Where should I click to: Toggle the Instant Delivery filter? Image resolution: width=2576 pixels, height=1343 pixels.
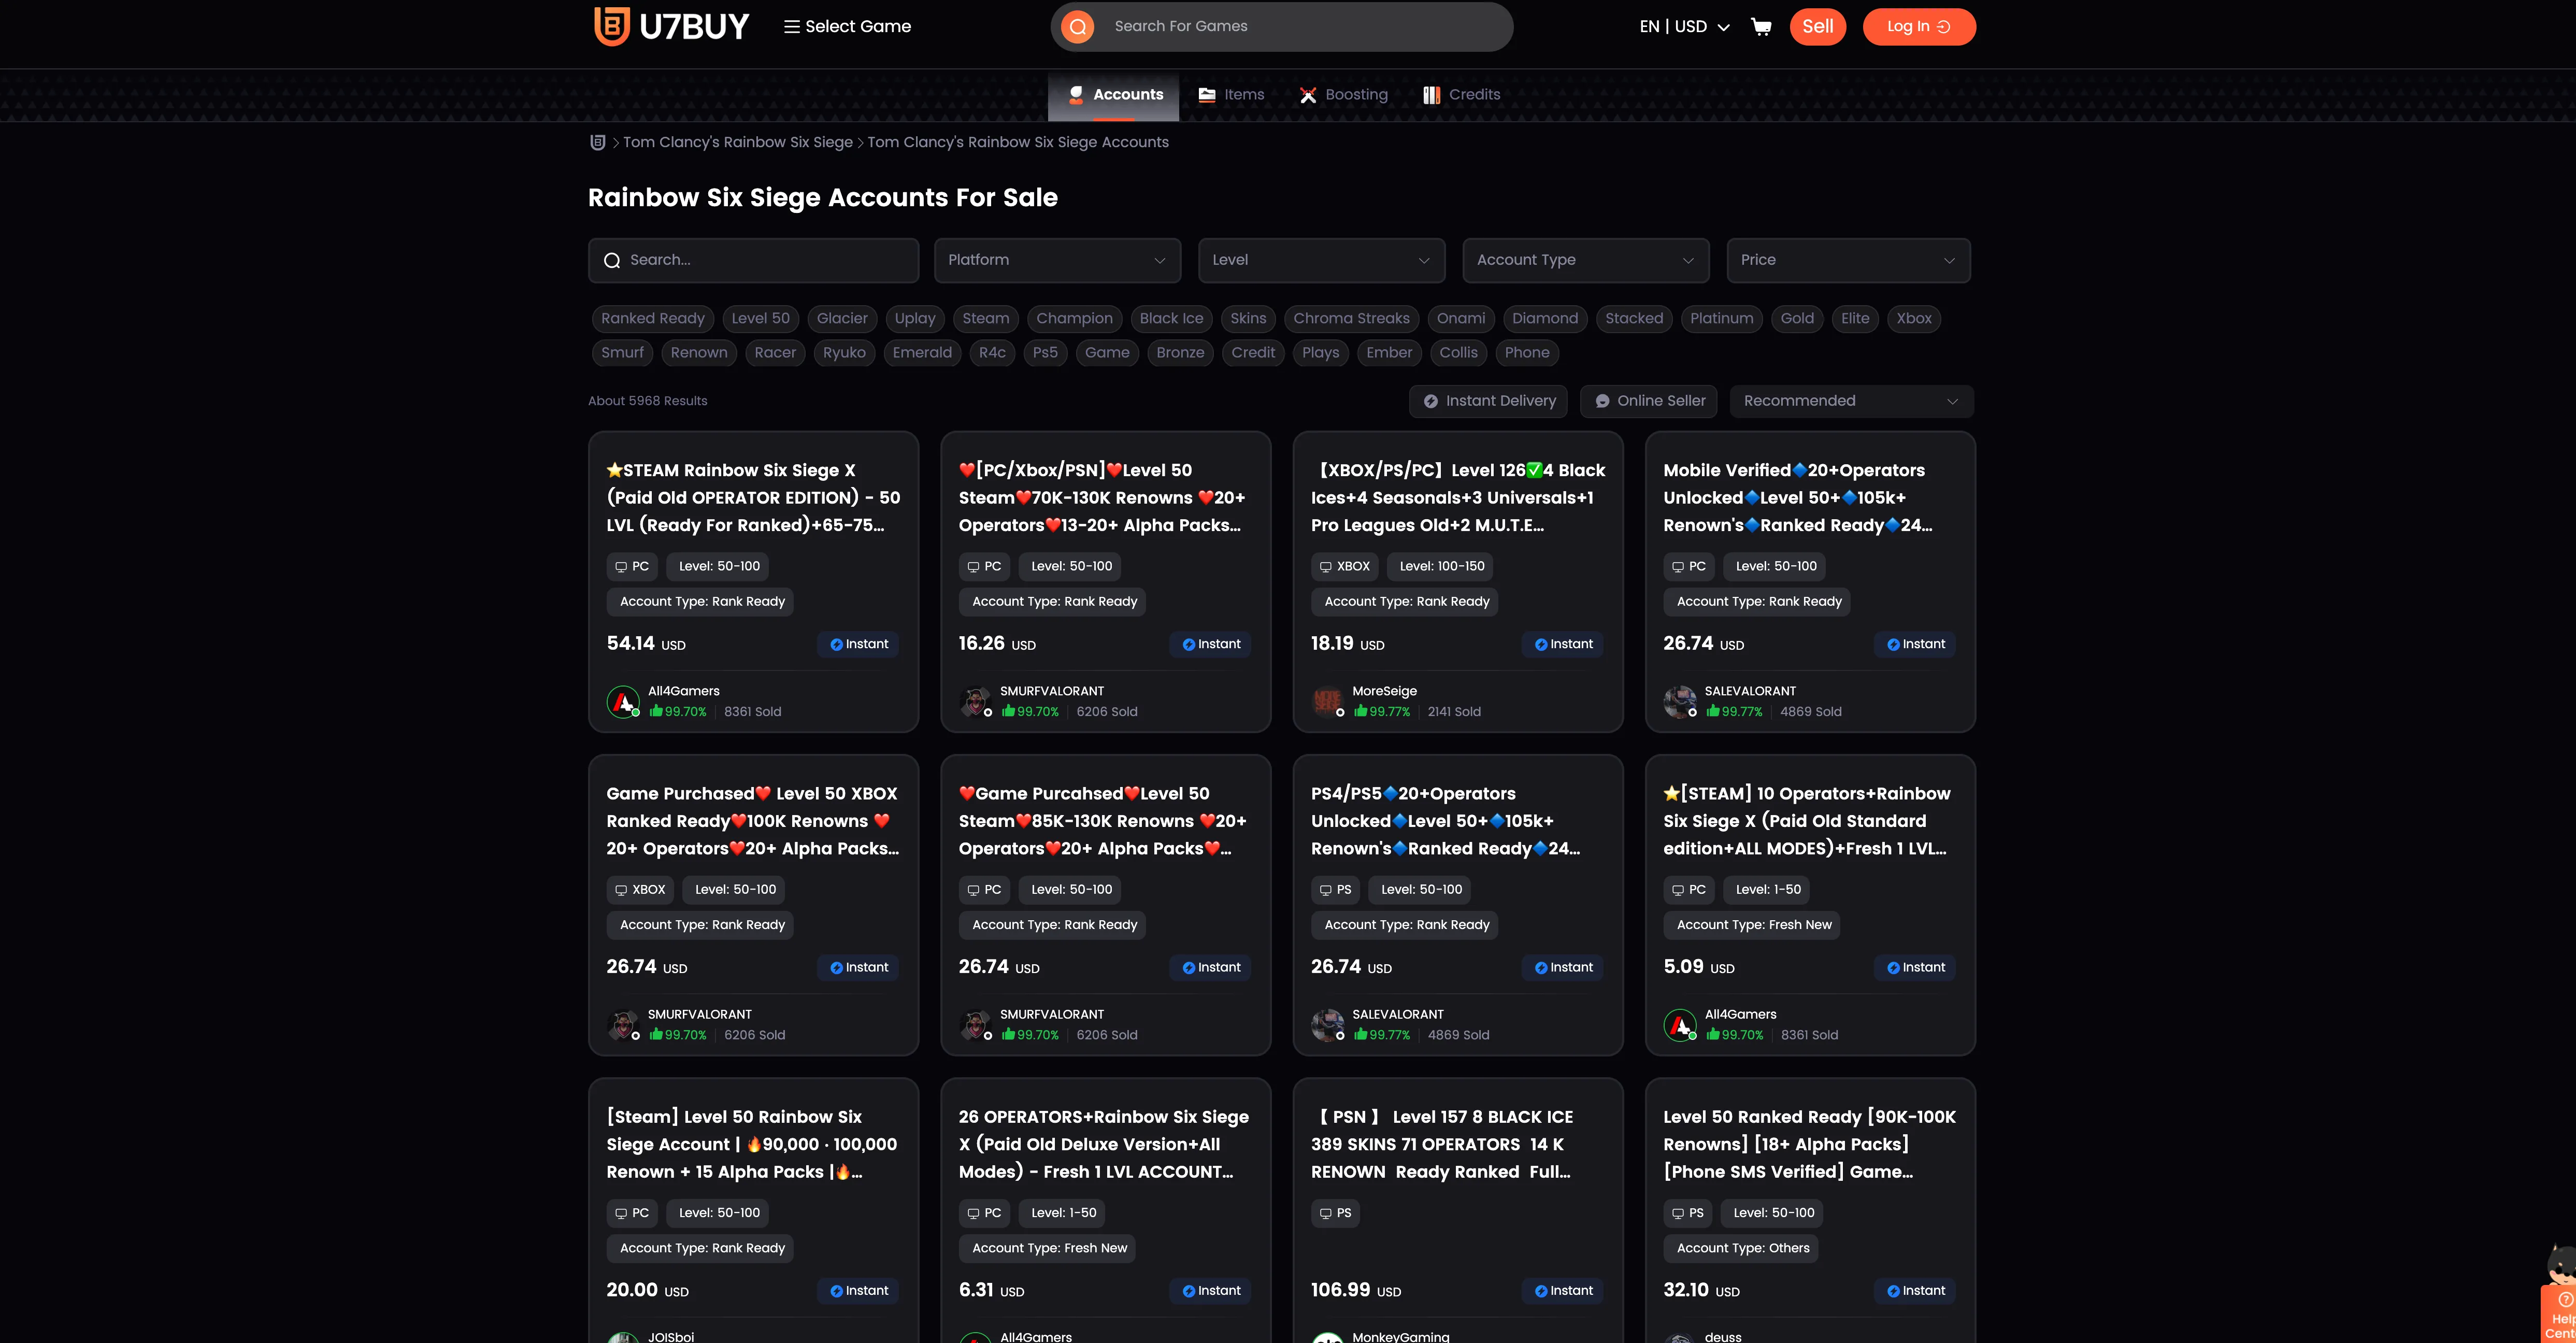[1488, 401]
